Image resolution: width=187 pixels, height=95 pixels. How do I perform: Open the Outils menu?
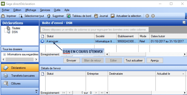[57, 10]
